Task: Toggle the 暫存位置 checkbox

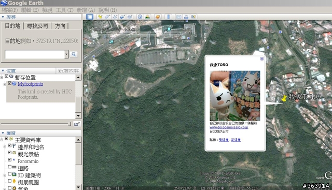Action: (x=7, y=76)
